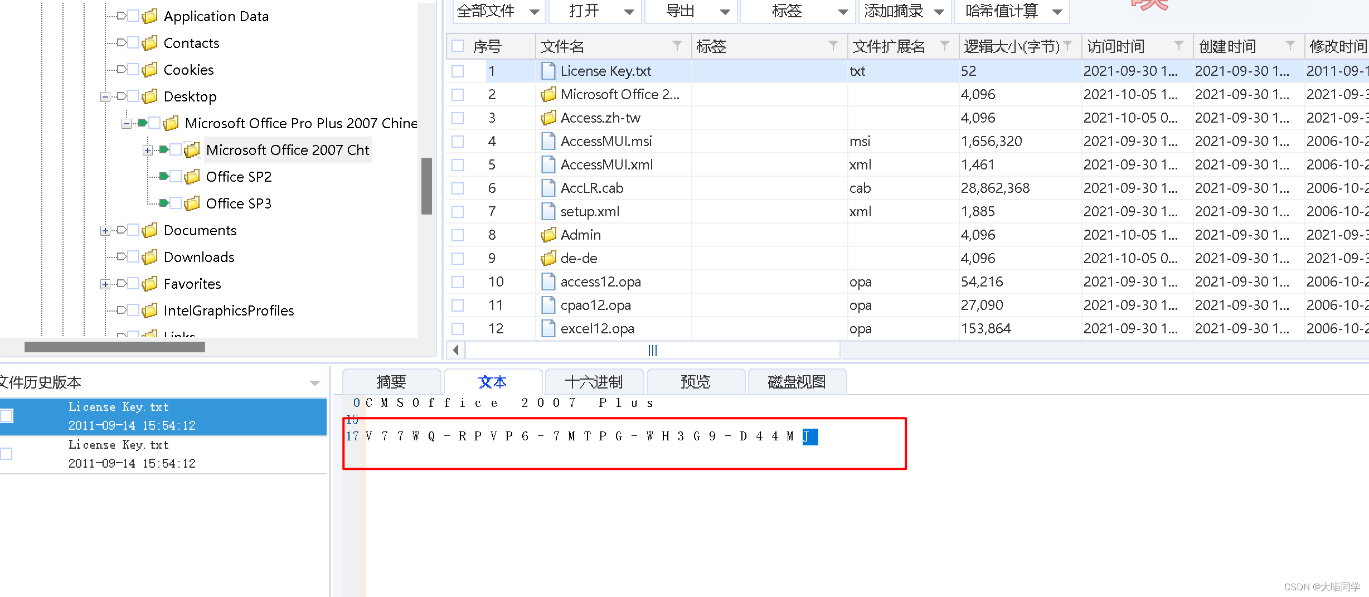The height and width of the screenshot is (597, 1369).
Task: Click the setup.xml file icon
Action: coord(547,211)
